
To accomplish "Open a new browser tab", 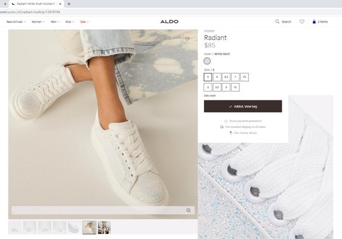I will pos(69,4).
